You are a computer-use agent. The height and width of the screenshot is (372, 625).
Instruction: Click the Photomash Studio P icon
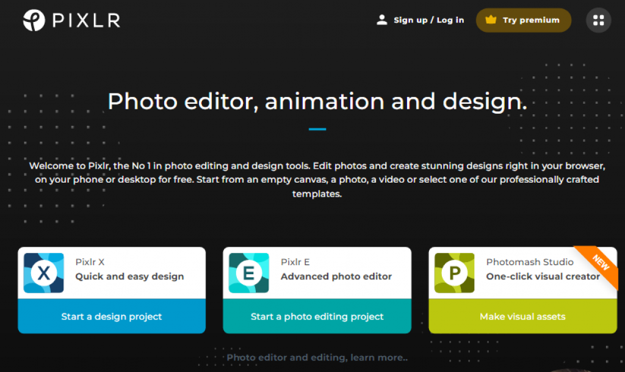pyautogui.click(x=454, y=273)
